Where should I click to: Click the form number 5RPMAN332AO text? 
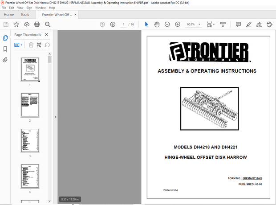[x=252, y=178]
